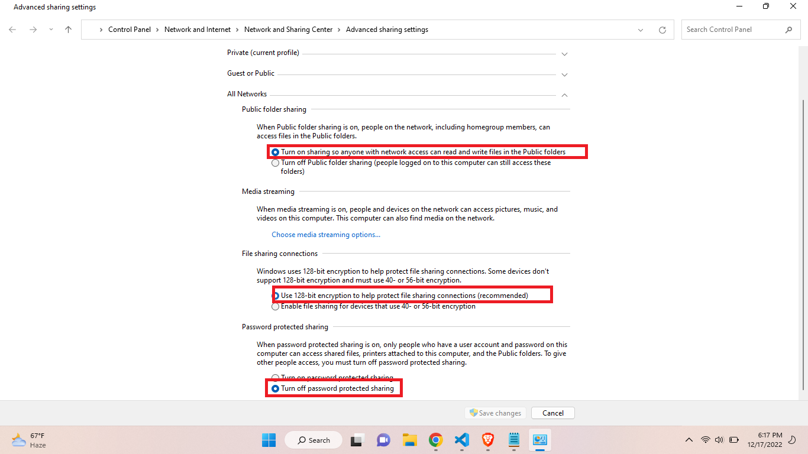
Task: Turn off Public folder sharing
Action: tap(275, 163)
